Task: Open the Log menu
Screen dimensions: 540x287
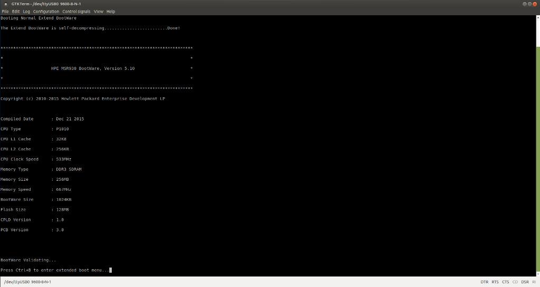Action: tap(26, 11)
